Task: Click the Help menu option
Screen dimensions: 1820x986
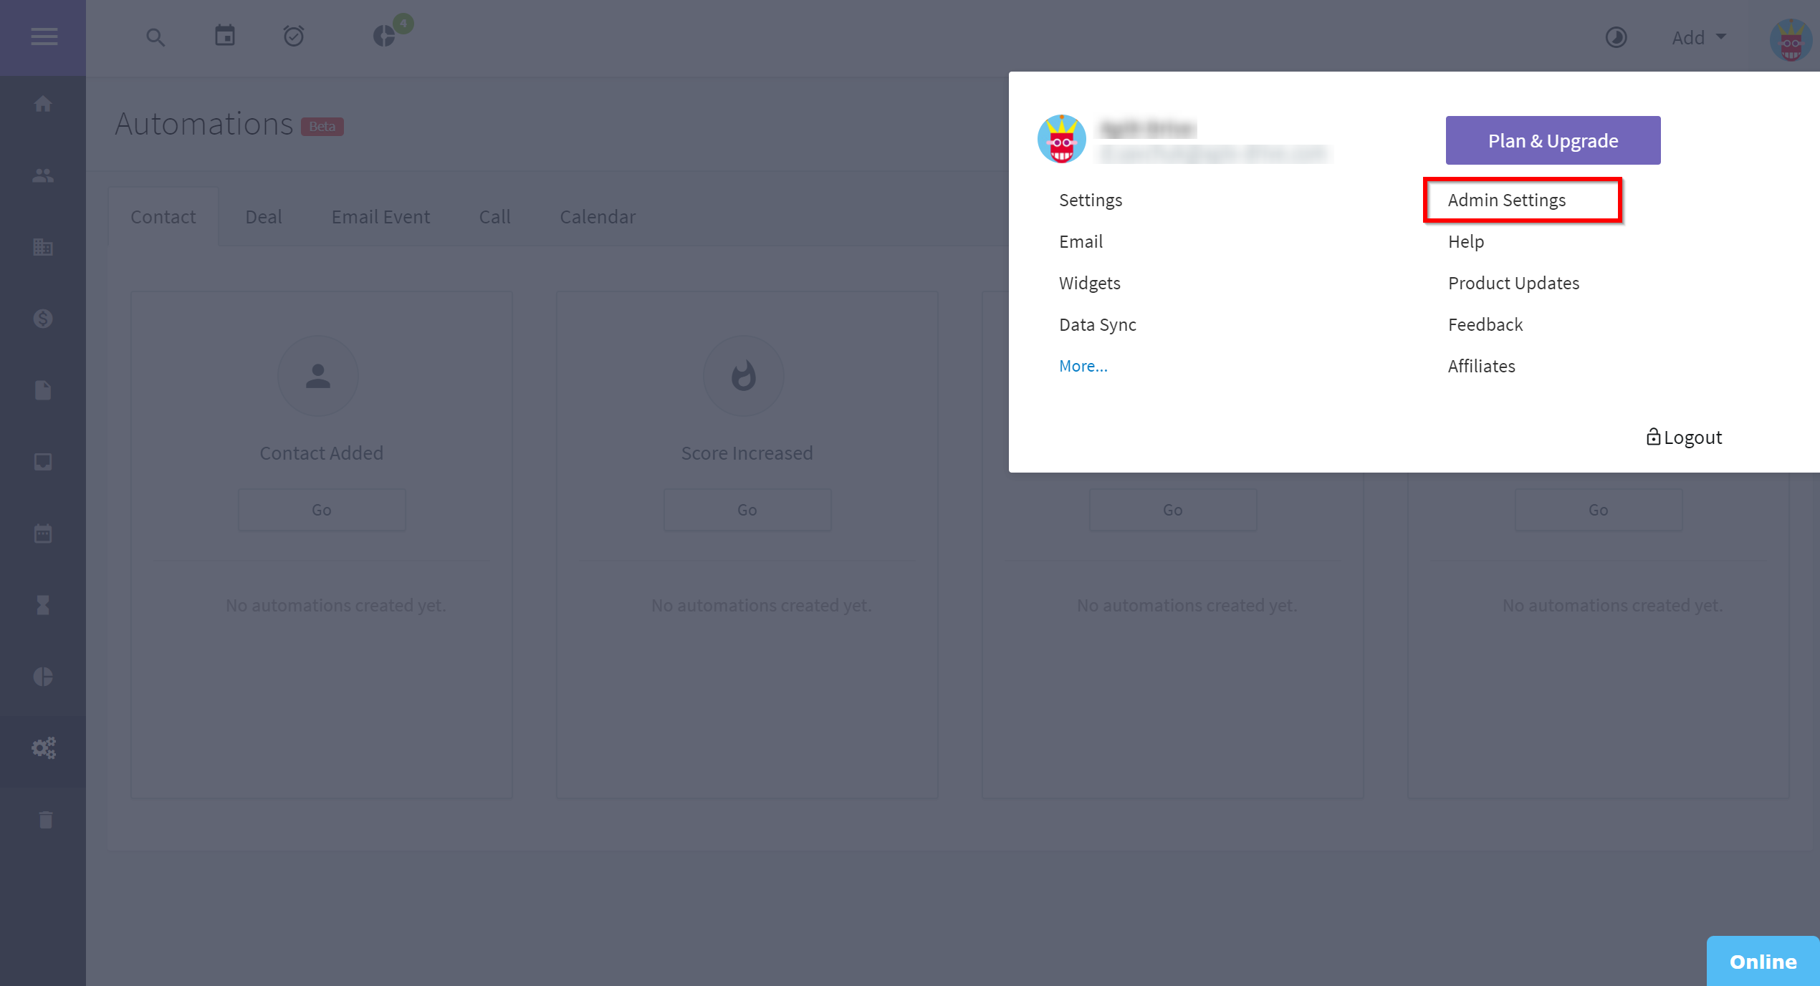Action: [x=1467, y=241]
